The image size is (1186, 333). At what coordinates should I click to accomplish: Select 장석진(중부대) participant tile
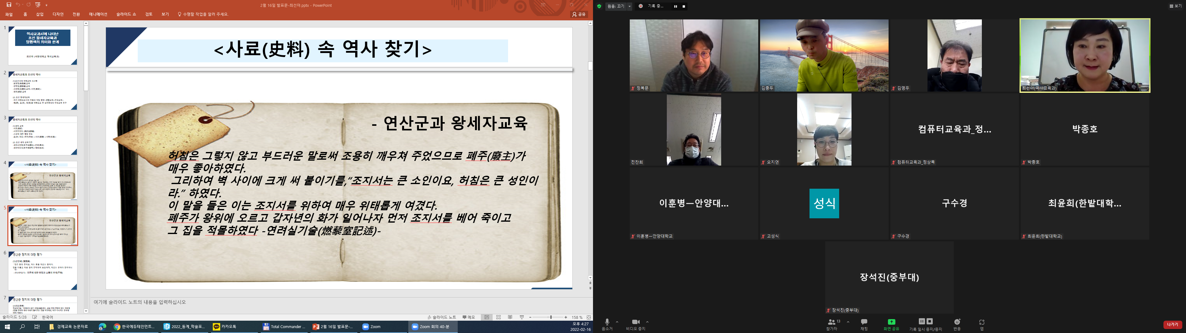pos(889,277)
